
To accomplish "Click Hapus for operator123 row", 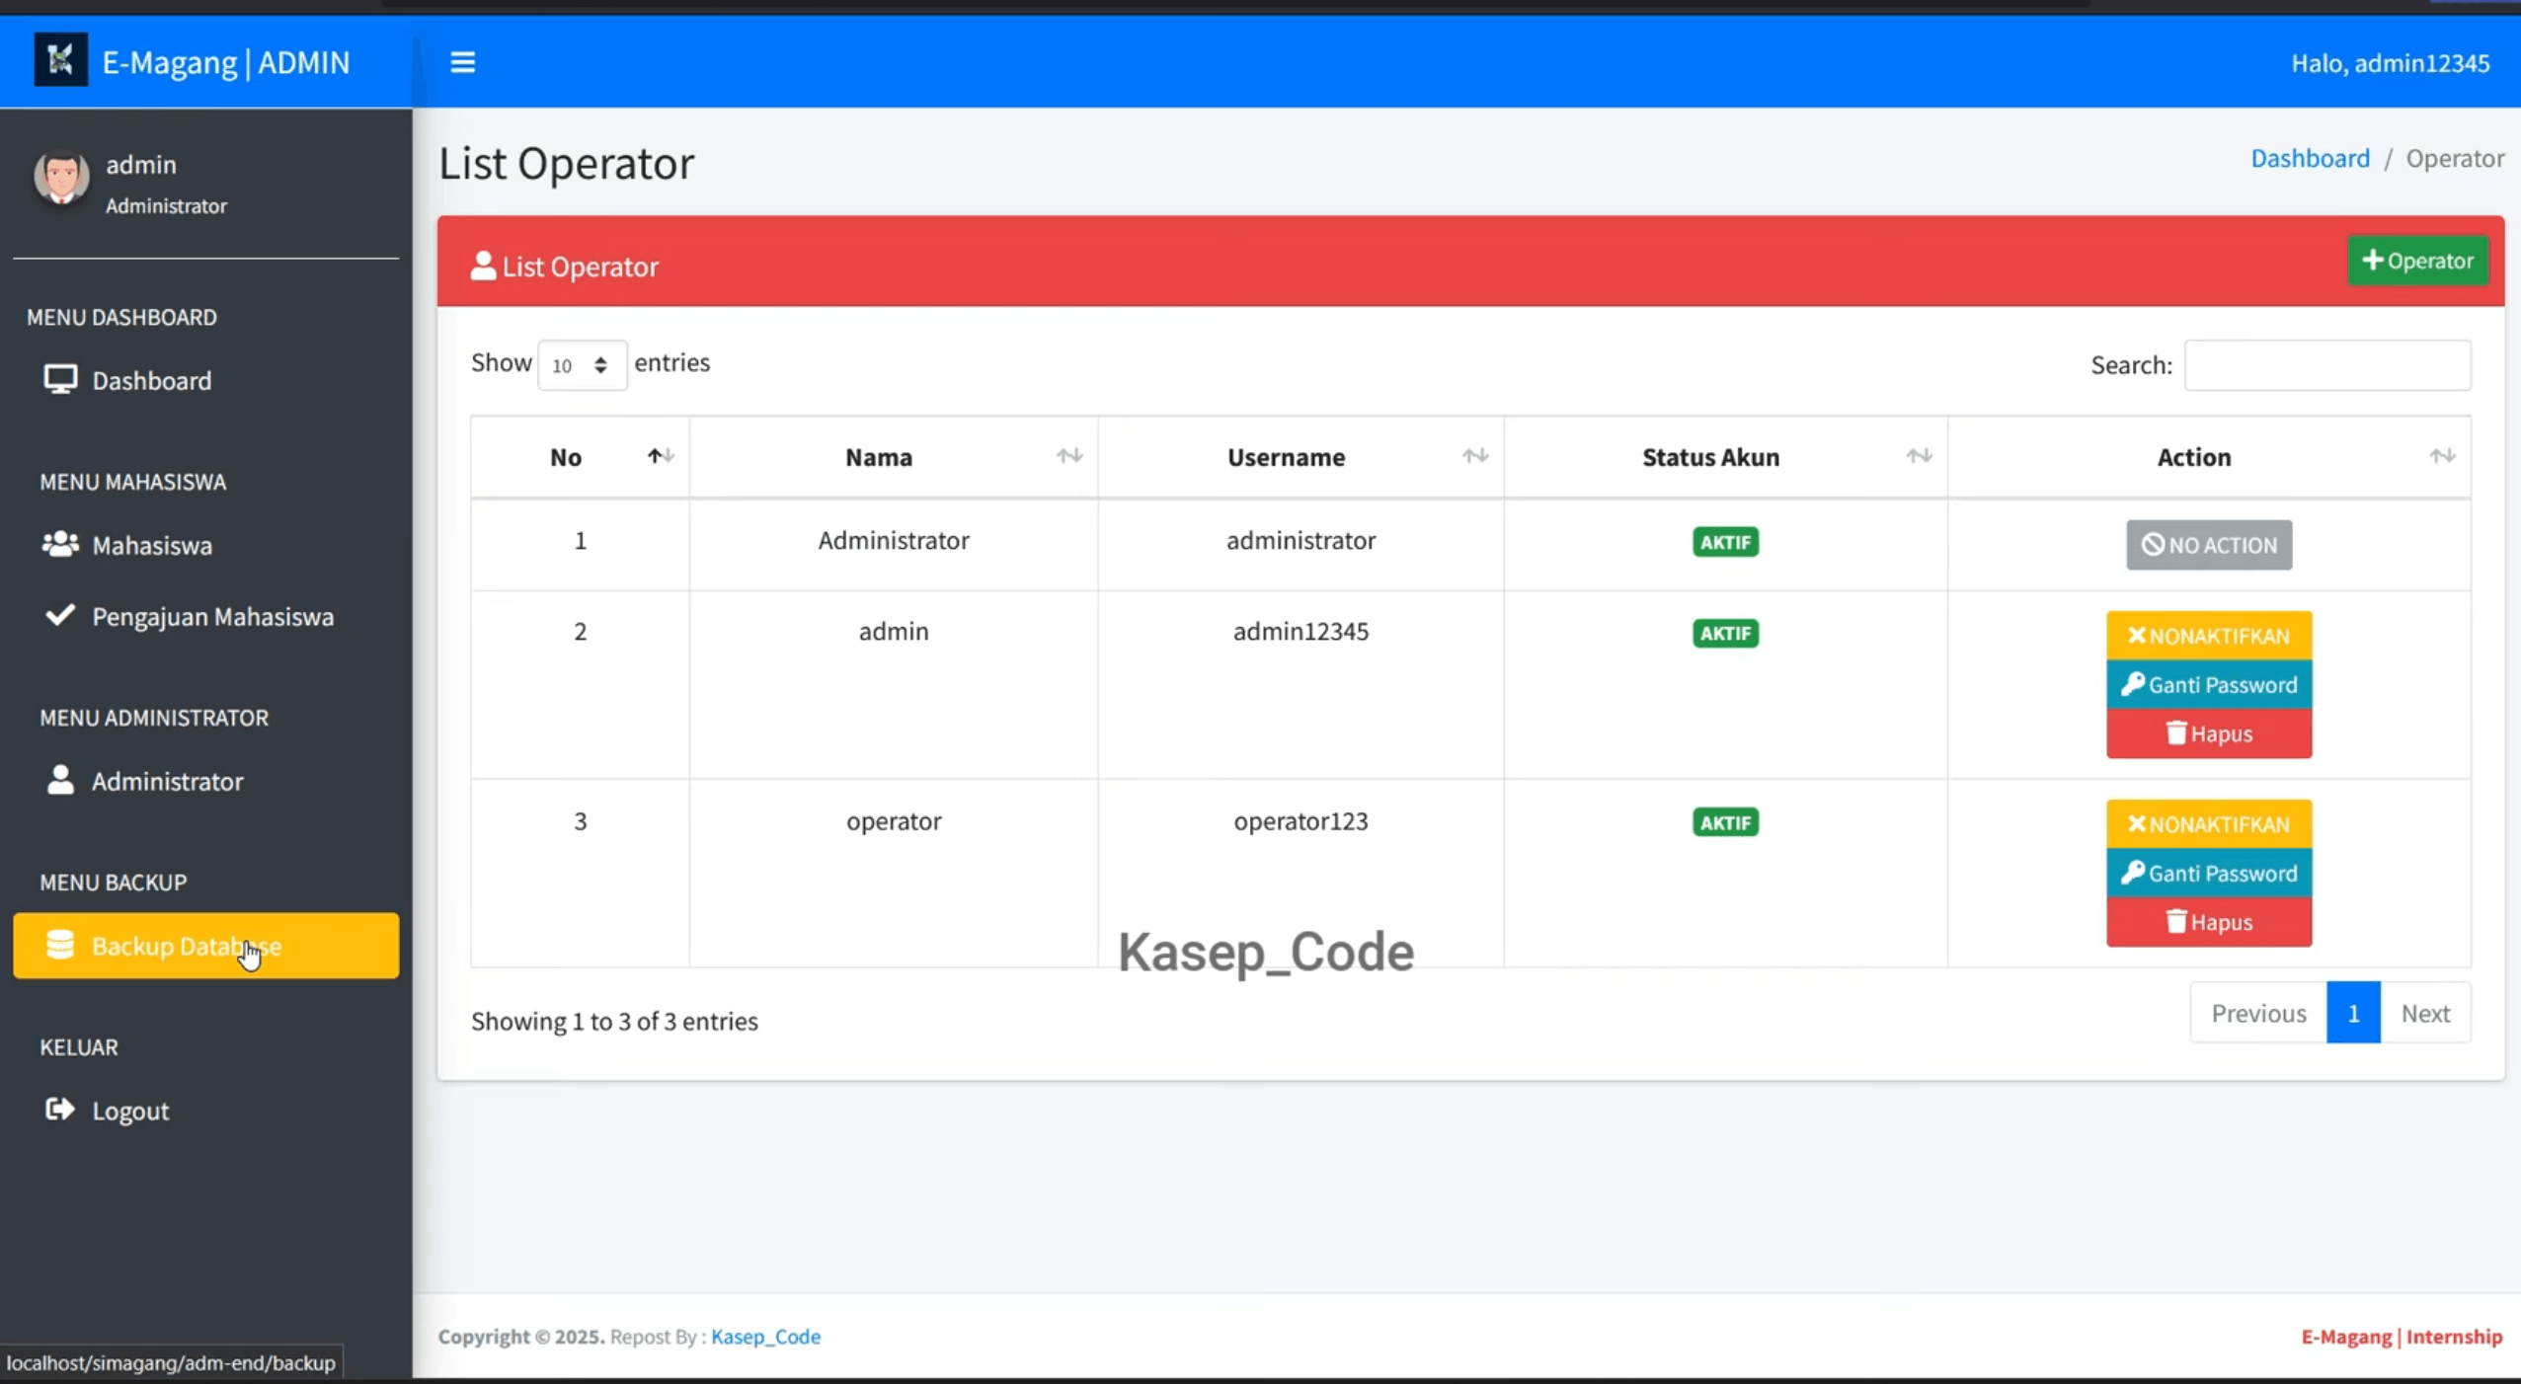I will click(2209, 922).
